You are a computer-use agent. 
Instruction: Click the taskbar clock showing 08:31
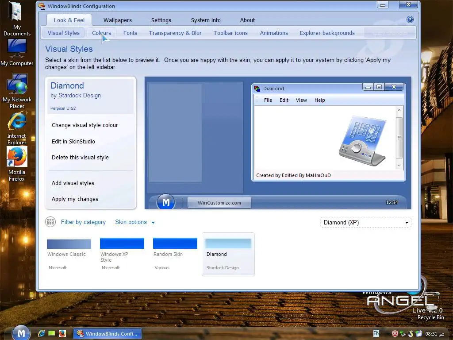click(x=434, y=334)
